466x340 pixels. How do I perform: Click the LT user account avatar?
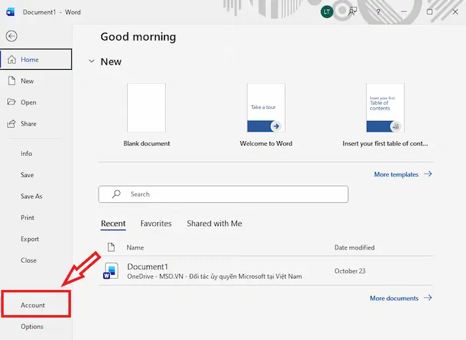(326, 12)
